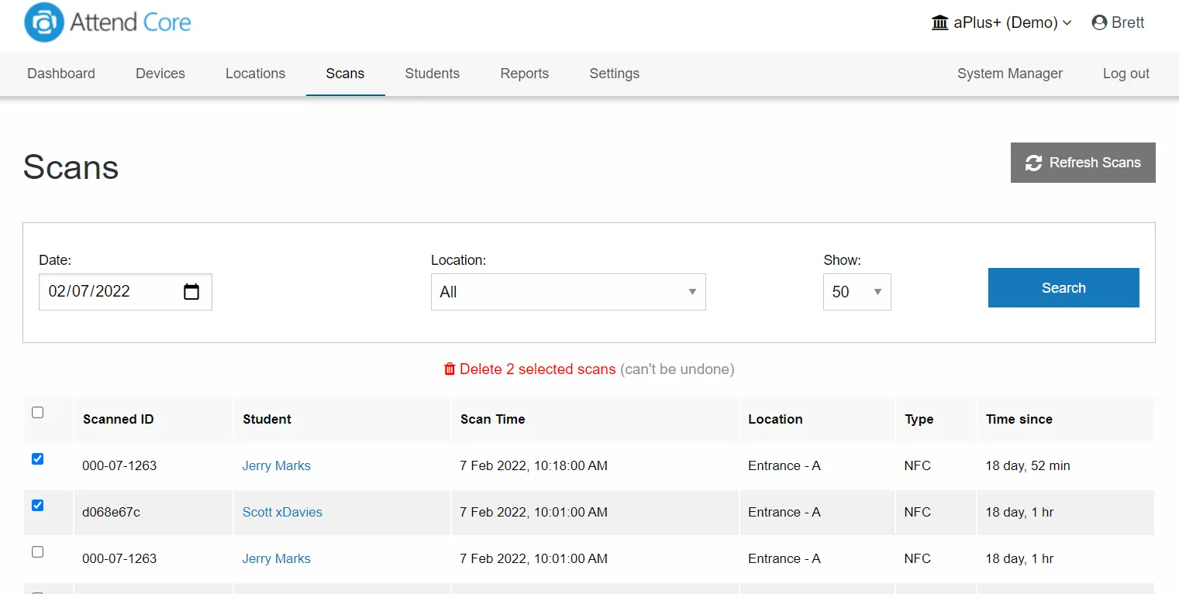This screenshot has width=1179, height=594.
Task: Open the Location dropdown showing All
Action: pyautogui.click(x=568, y=292)
